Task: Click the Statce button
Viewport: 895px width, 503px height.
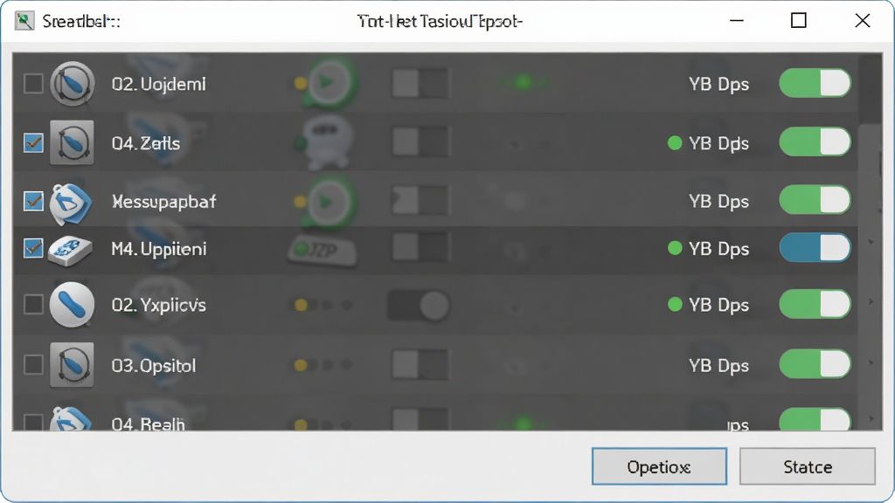Action: tap(808, 466)
